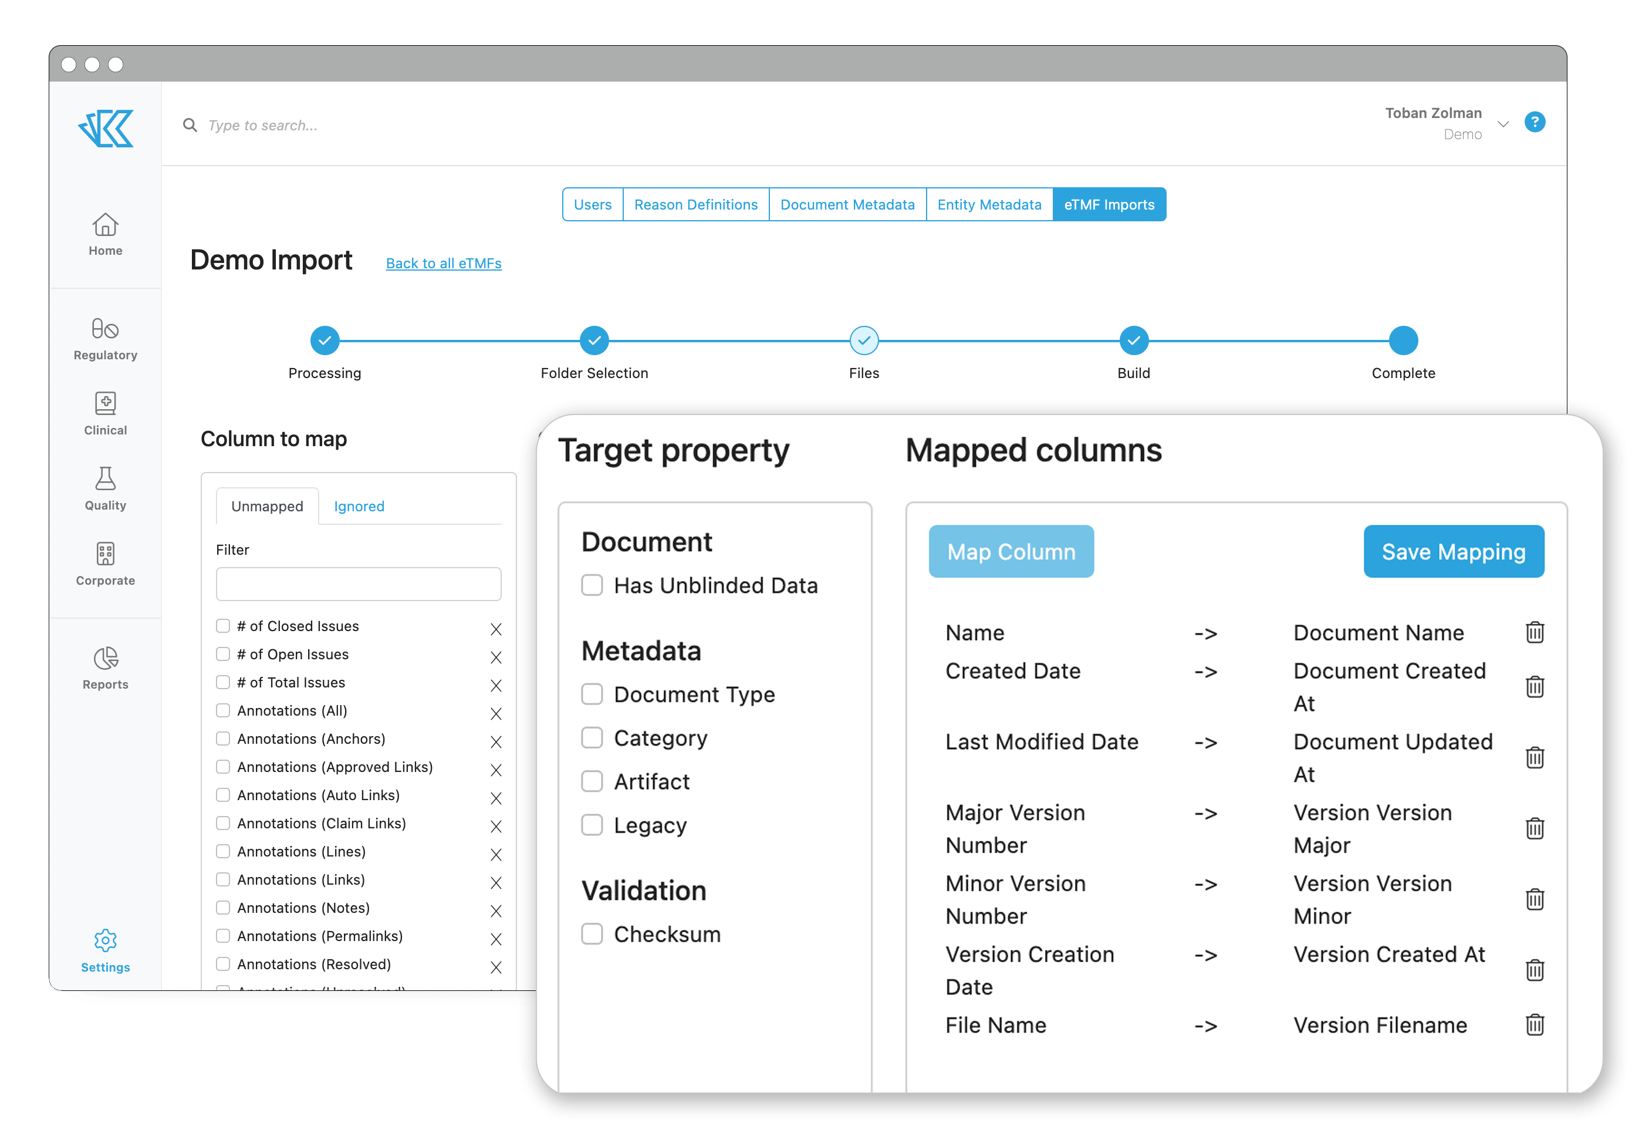Tick the Checksum validation checkbox
Viewport: 1649px width, 1133px height.
592,934
